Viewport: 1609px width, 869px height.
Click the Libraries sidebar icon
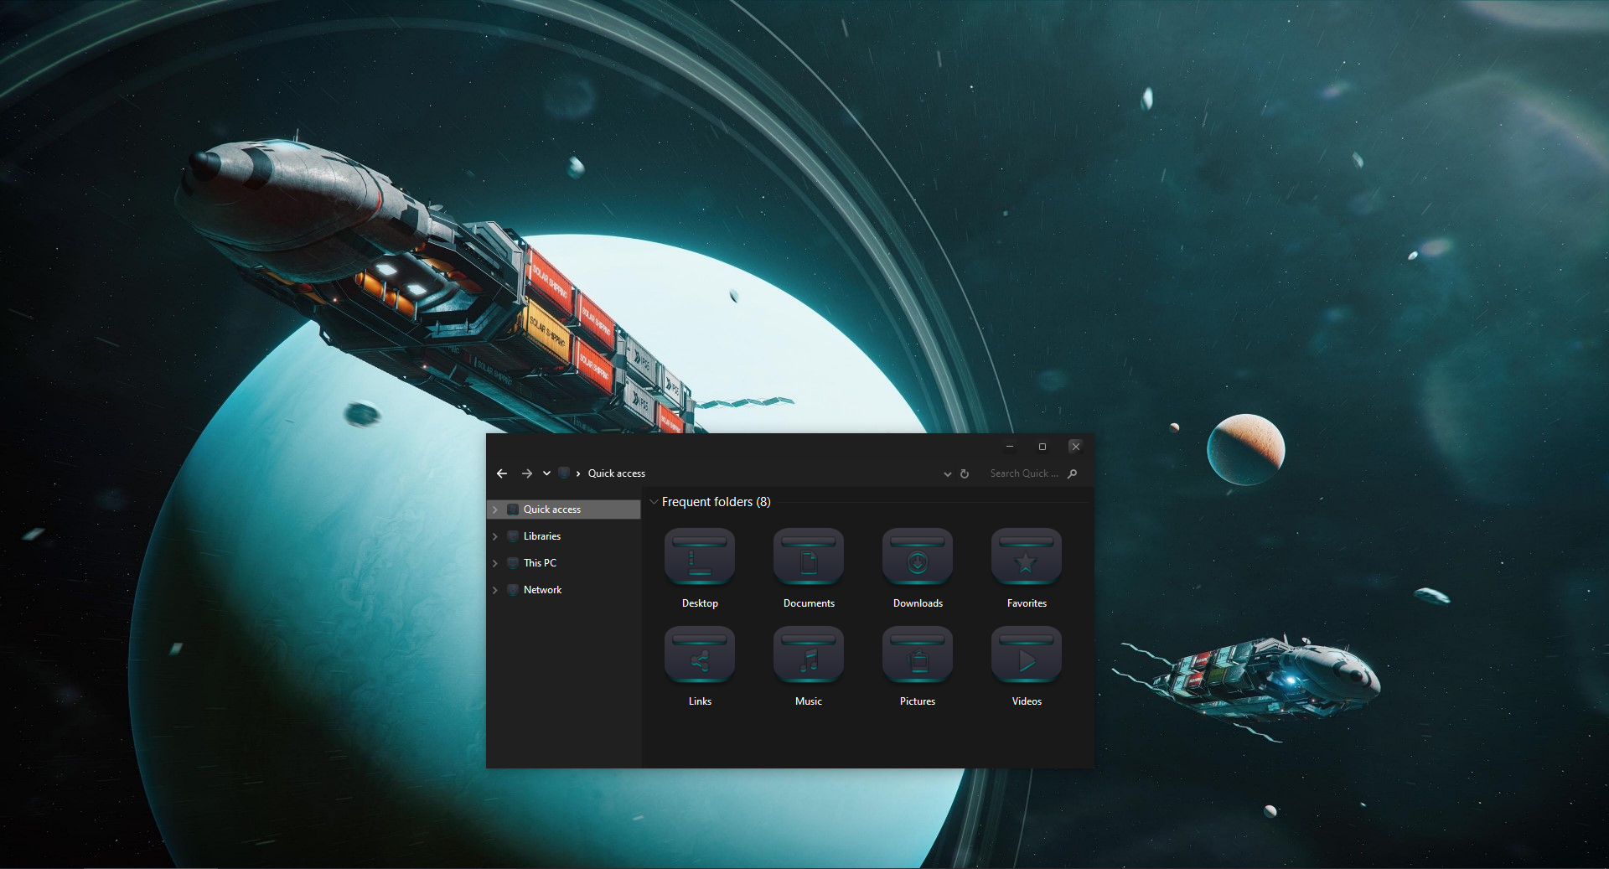(x=513, y=536)
